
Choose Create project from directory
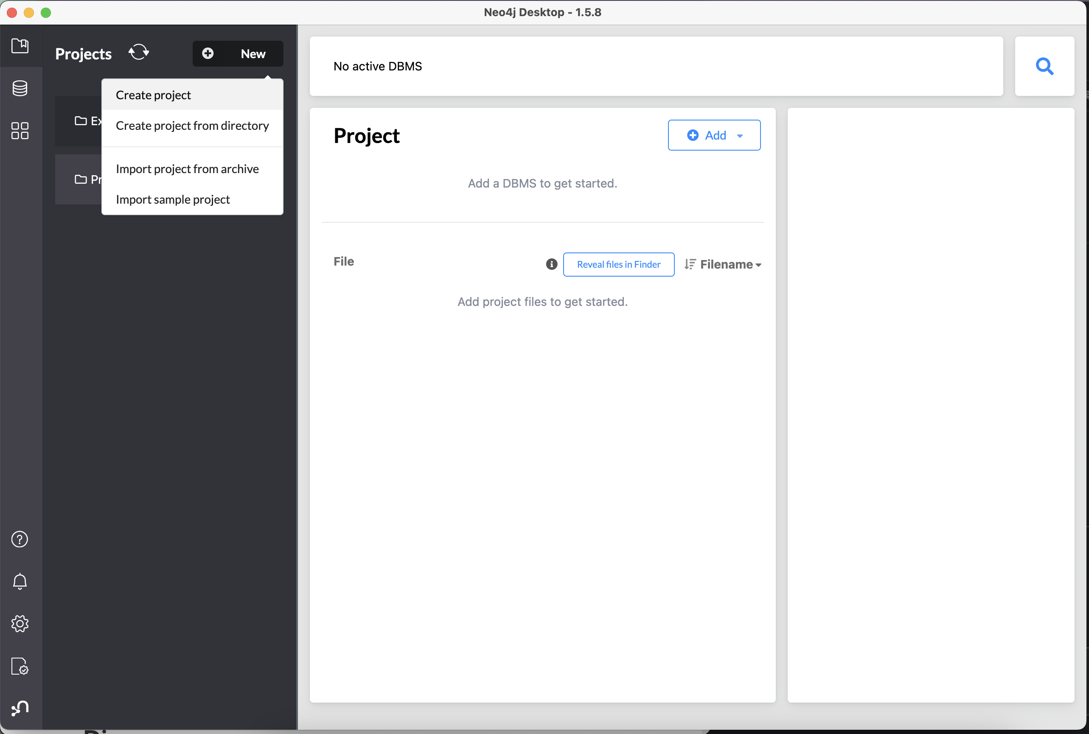coord(192,126)
